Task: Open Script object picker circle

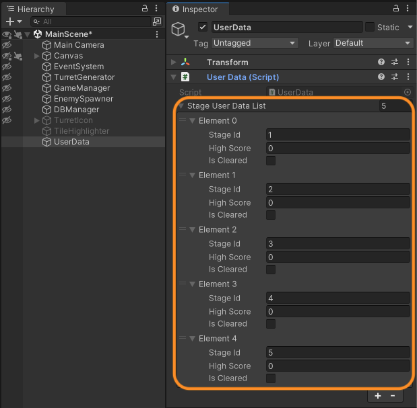Action: pyautogui.click(x=408, y=92)
